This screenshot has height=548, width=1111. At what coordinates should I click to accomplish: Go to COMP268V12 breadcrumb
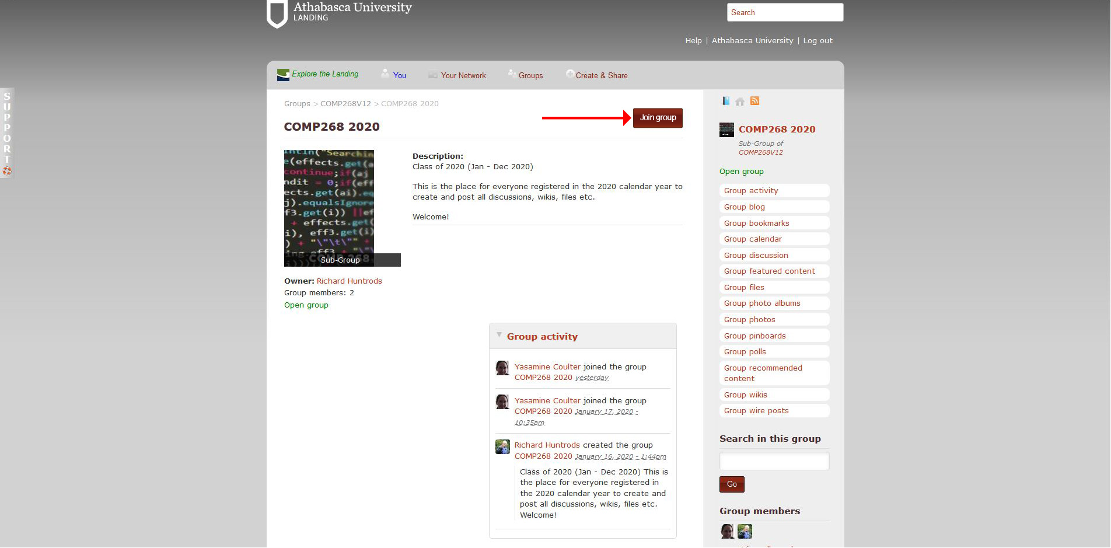(345, 104)
